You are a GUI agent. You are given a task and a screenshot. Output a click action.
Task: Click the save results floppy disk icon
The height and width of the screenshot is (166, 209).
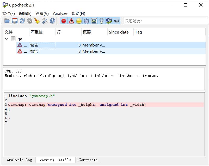pyautogui.click(x=15, y=21)
